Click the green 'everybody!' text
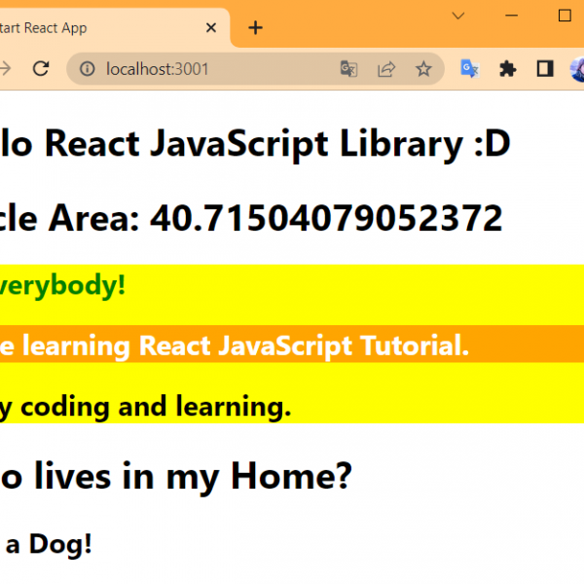This screenshot has height=584, width=584. tap(63, 285)
